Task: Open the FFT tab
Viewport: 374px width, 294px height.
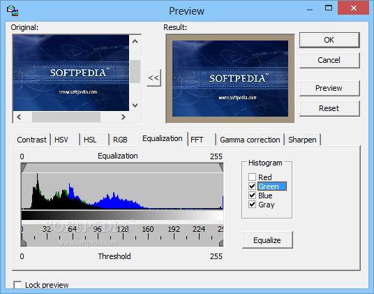Action: (x=202, y=140)
